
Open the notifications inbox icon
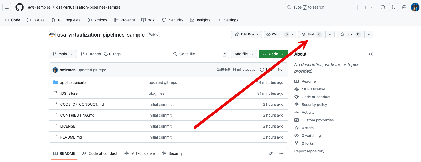(404, 7)
